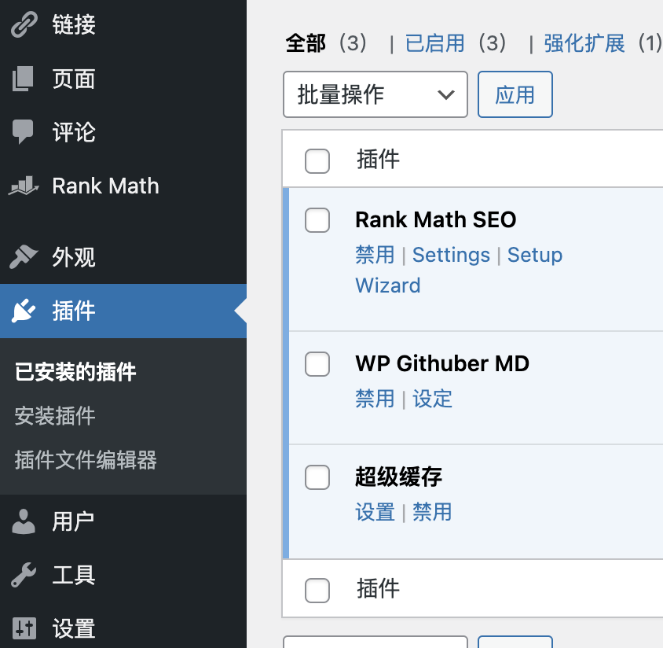Click the comment bubble icon for 评论
Screen dimensions: 663x648
[x=24, y=132]
